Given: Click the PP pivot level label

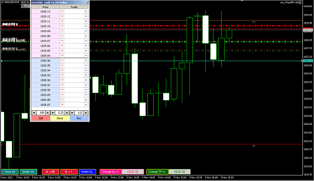Looking at the screenshot, I should pyautogui.click(x=254, y=146).
